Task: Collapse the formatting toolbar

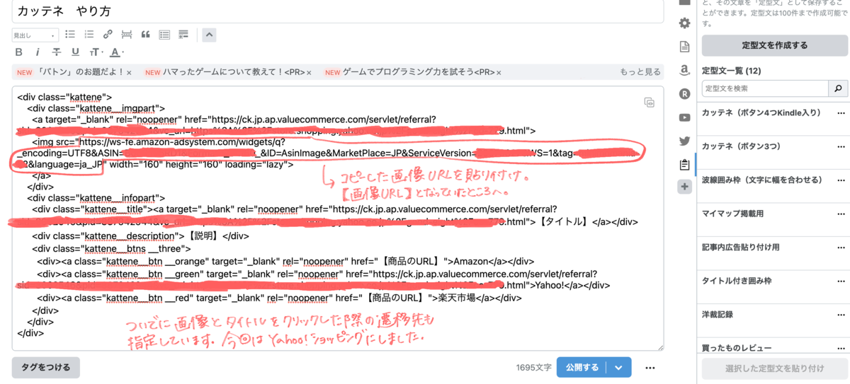Action: pos(209,35)
